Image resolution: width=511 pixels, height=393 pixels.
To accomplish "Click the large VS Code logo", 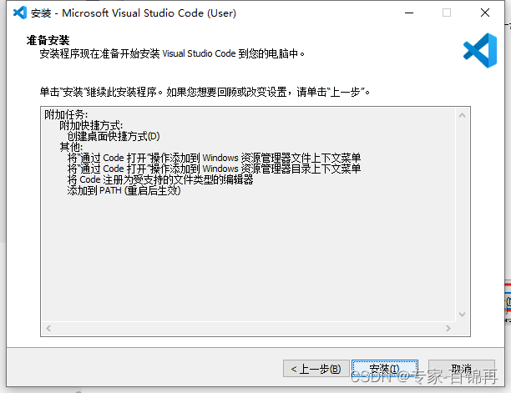I will [x=480, y=50].
